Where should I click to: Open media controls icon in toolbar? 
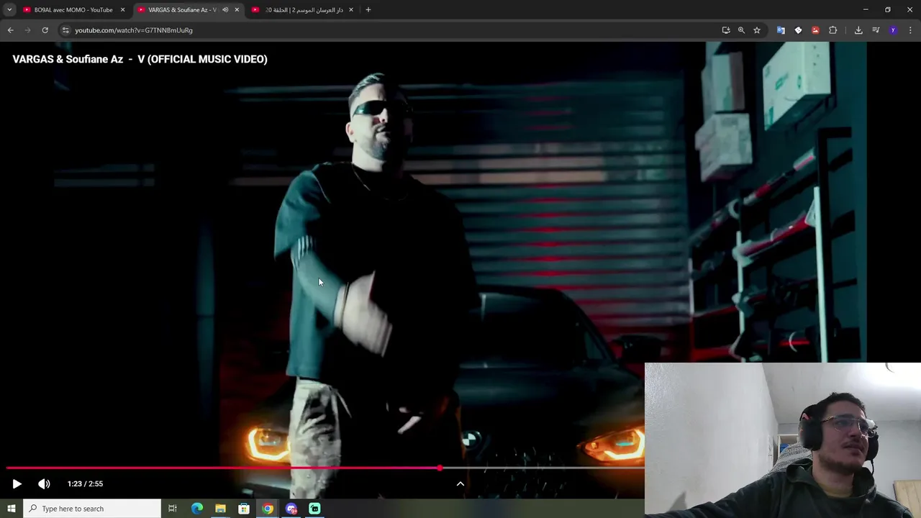(876, 30)
